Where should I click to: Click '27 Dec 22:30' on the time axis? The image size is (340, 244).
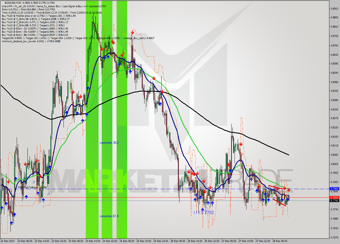point(263,241)
